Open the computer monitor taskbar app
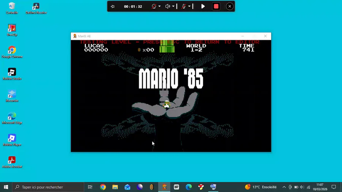This screenshot has width=342, height=192. tap(213, 187)
